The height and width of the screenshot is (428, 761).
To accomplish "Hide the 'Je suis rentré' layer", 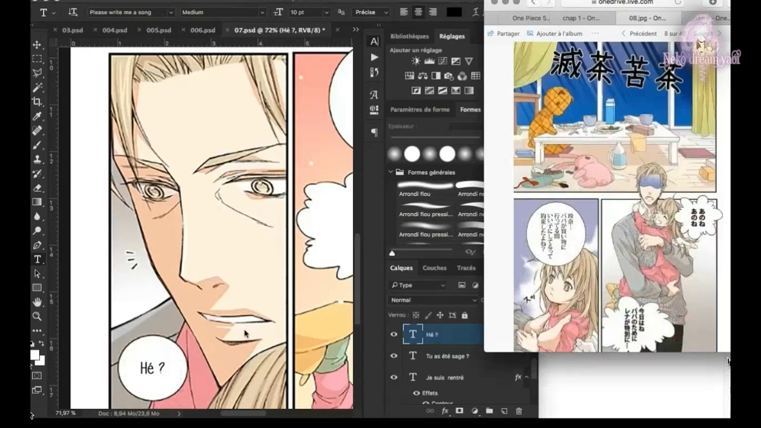I will (394, 377).
